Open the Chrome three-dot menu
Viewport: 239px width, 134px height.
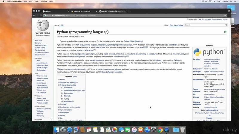point(229,15)
